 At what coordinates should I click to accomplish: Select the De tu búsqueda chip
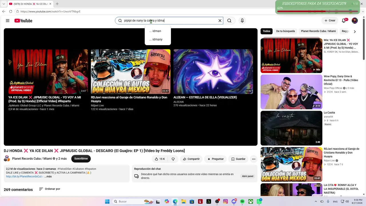click(x=285, y=31)
